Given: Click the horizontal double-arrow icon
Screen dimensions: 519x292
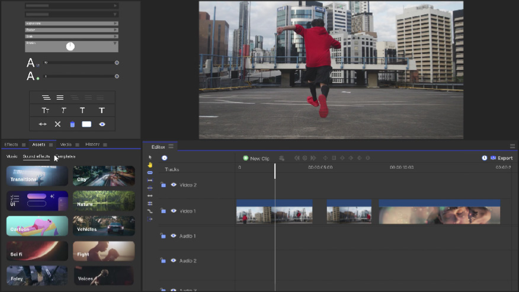Looking at the screenshot, I should click(x=43, y=124).
